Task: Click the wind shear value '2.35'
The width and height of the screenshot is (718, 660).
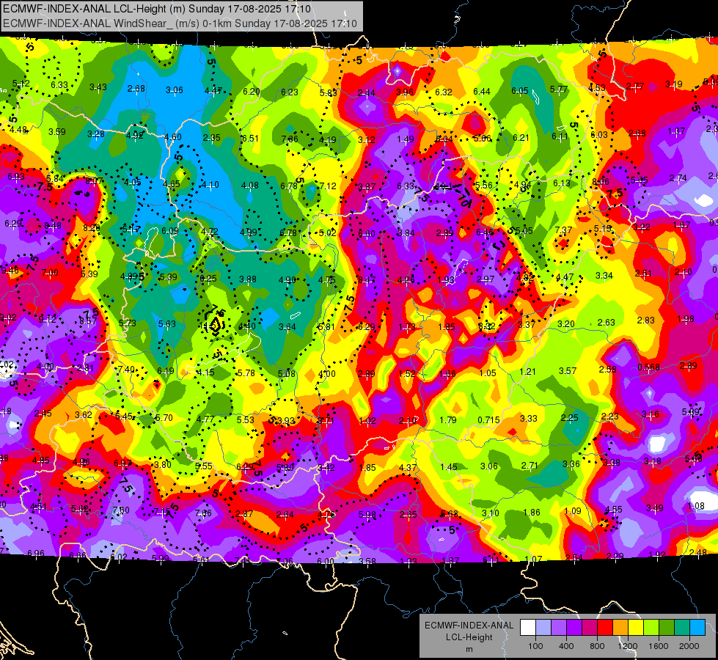Action: [x=211, y=137]
